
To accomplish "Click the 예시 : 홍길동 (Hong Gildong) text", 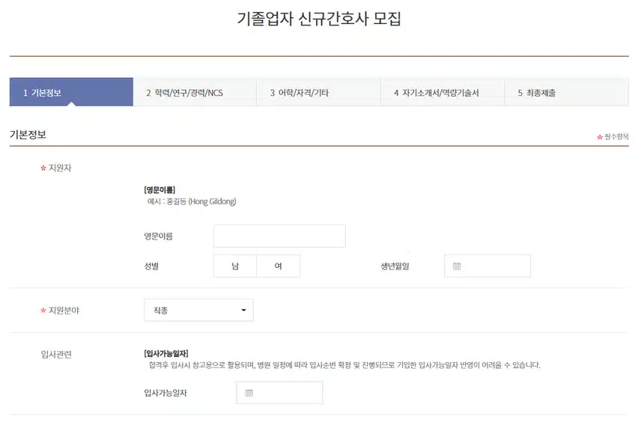I will [x=192, y=201].
